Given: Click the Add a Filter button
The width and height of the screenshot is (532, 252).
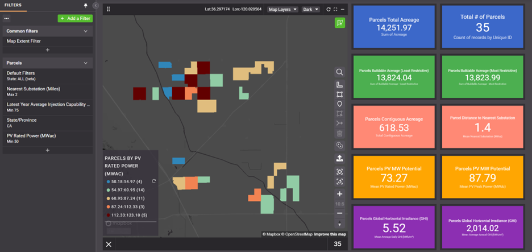Looking at the screenshot, I should 75,19.
